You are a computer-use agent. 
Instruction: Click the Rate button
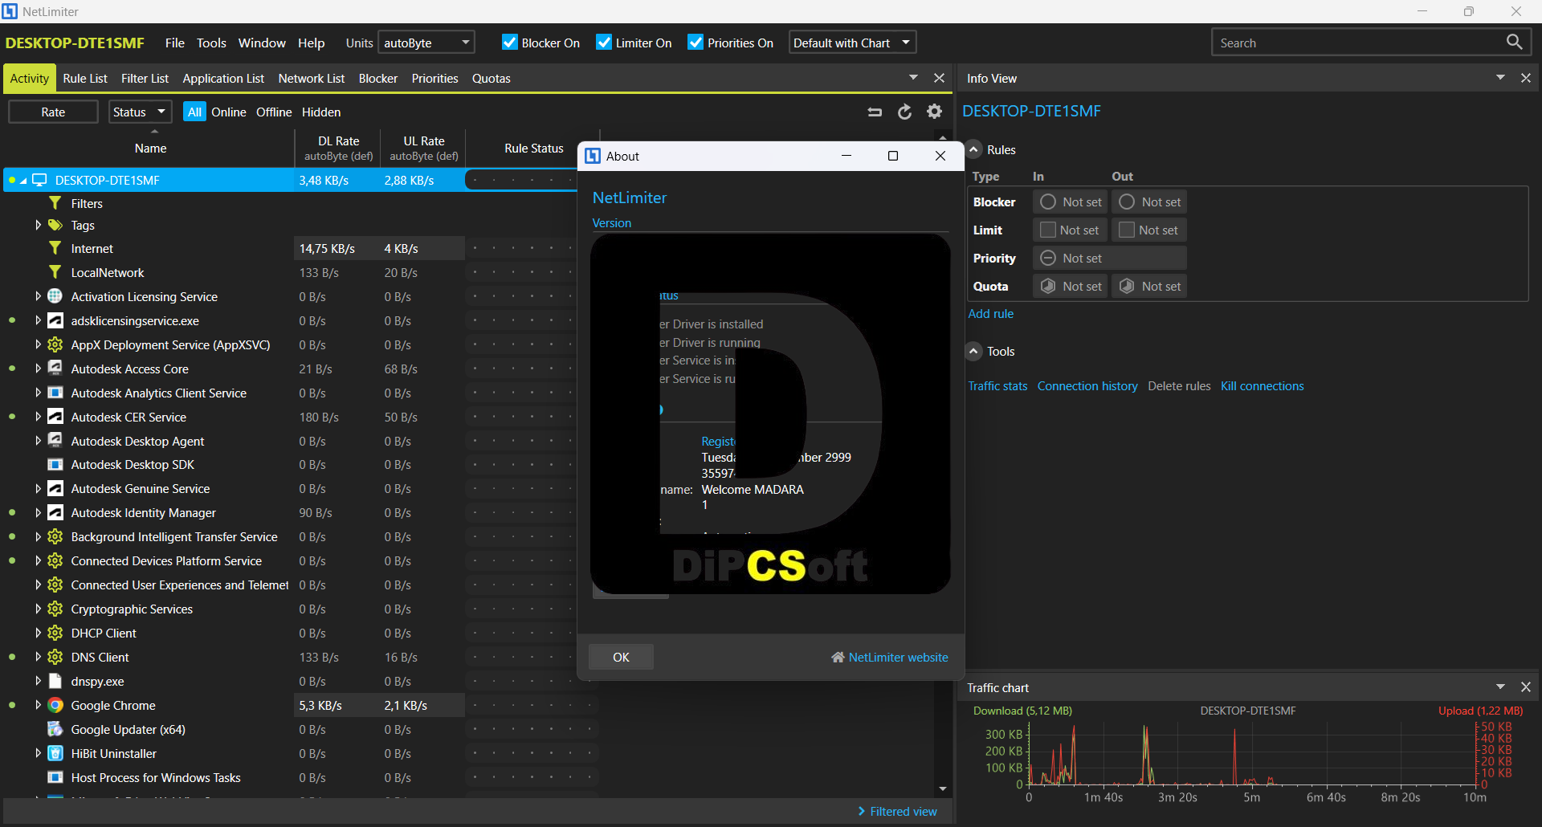point(53,112)
